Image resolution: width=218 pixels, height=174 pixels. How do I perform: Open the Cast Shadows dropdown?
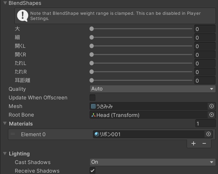tap(152, 162)
